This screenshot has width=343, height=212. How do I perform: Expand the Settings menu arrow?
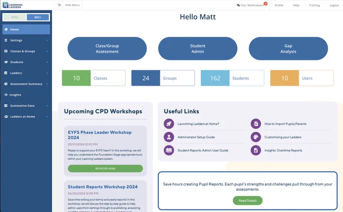pyautogui.click(x=47, y=40)
